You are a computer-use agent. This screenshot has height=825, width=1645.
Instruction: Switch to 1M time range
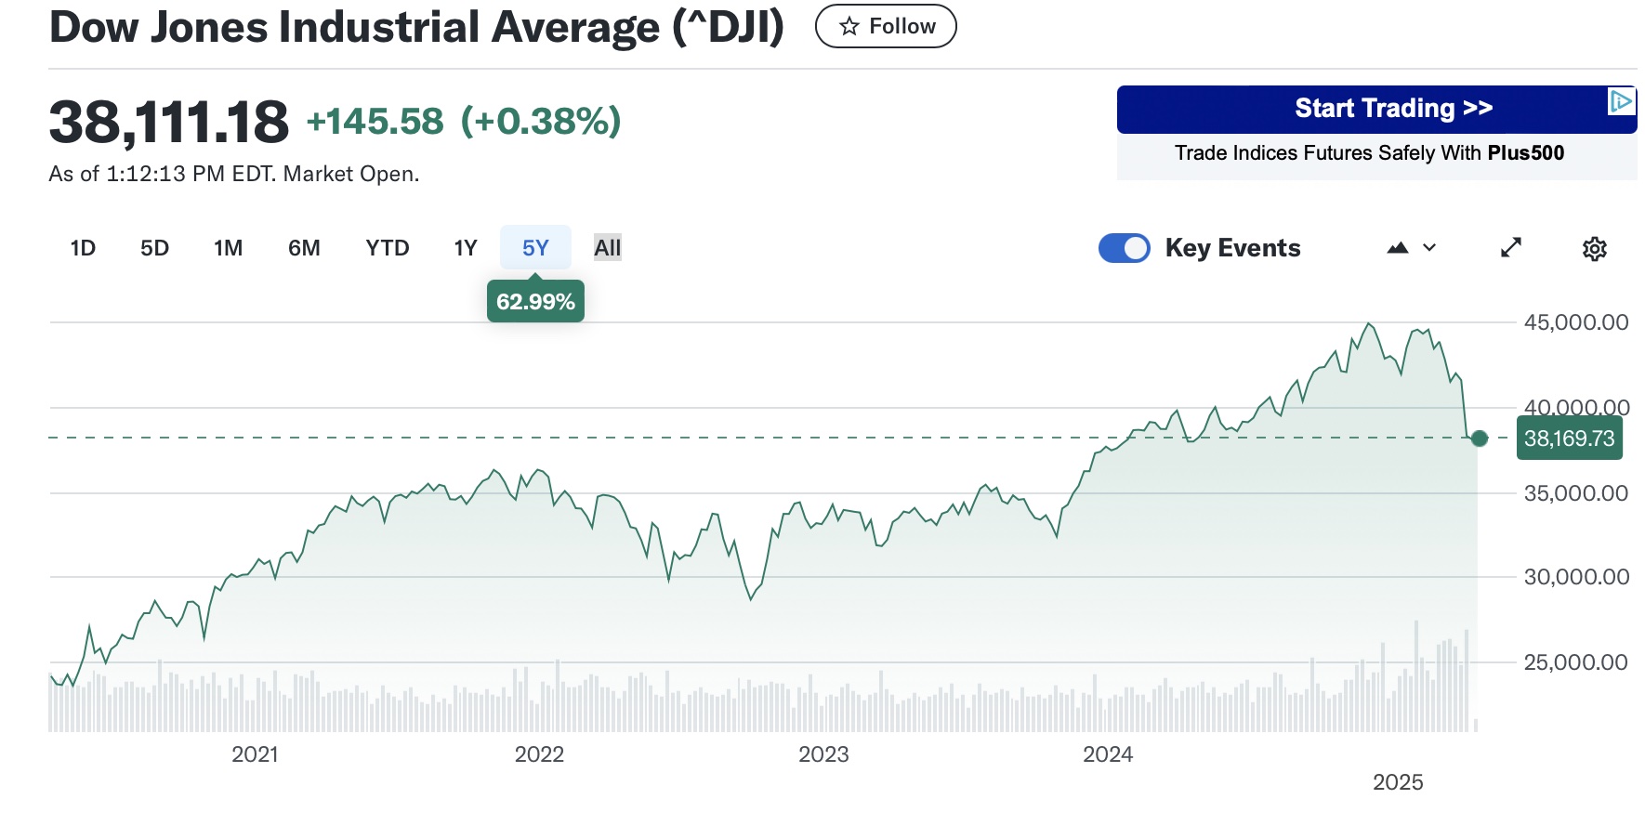tap(228, 248)
